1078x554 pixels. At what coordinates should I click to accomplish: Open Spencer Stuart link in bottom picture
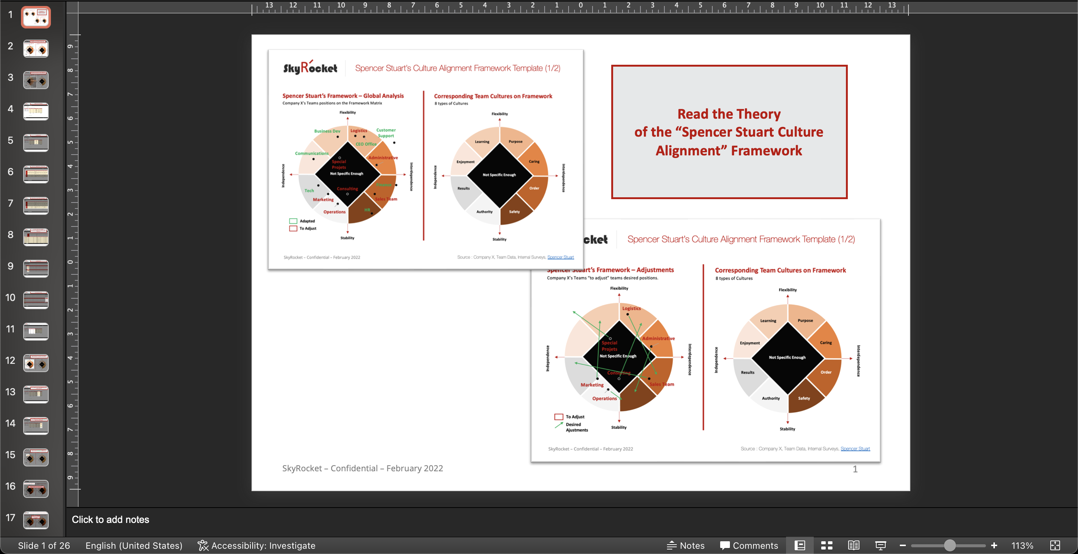tap(855, 448)
